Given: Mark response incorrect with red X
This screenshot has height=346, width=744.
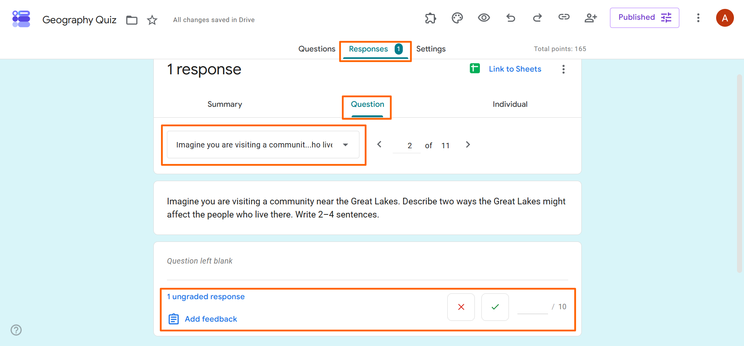Looking at the screenshot, I should point(461,307).
